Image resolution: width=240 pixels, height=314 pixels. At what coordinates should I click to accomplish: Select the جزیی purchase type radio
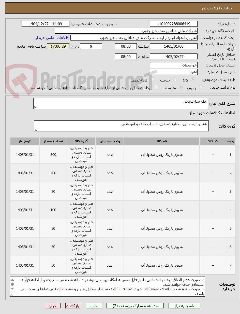[201, 87]
